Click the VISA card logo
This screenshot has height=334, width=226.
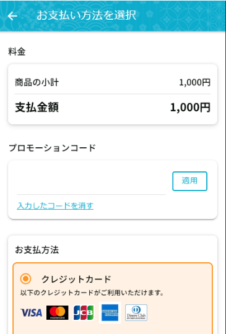[x=32, y=312]
